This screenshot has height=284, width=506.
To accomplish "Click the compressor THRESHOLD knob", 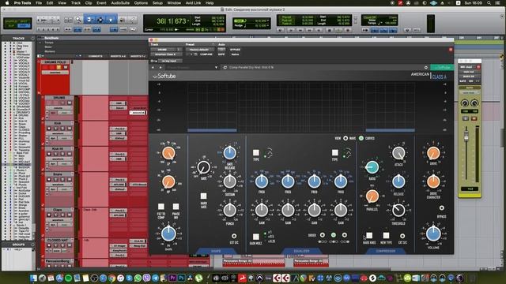I will [398, 211].
